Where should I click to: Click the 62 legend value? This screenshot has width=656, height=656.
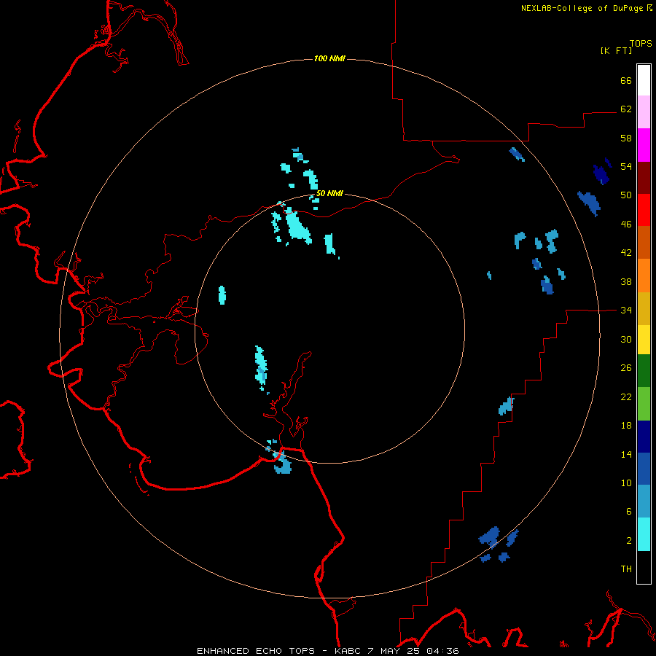626,109
